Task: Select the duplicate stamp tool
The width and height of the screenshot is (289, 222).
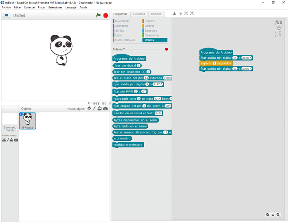Action: 174,13
